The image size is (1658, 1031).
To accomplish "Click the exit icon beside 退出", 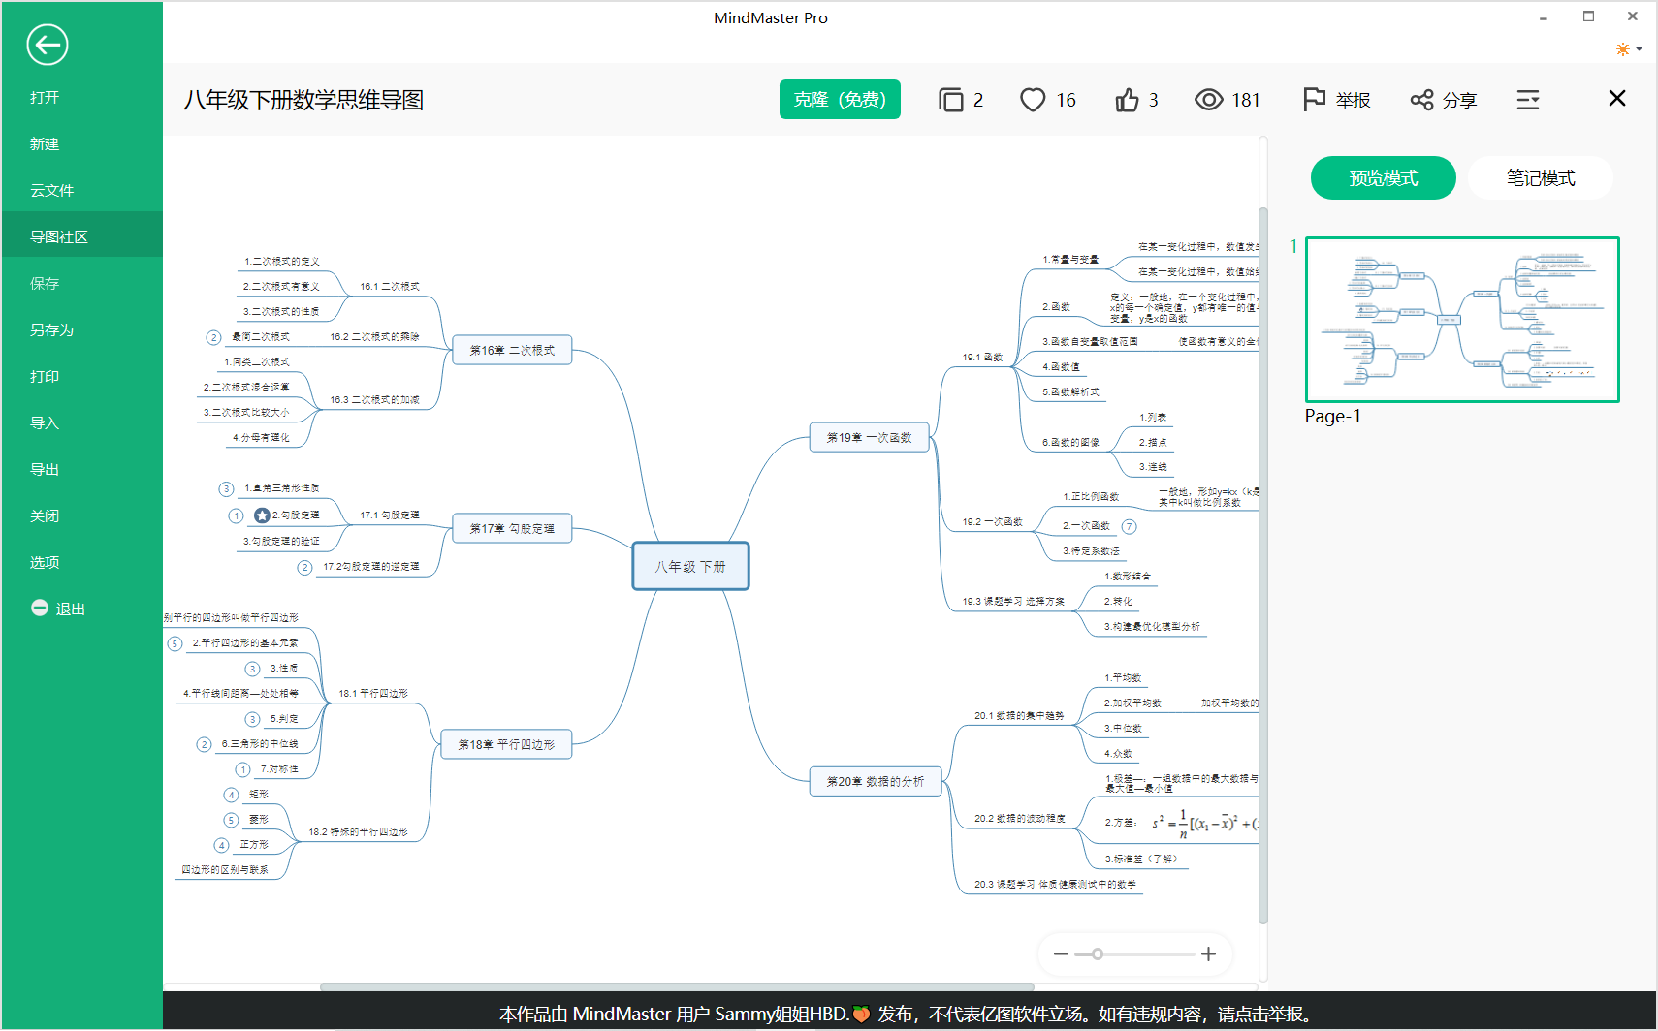I will pyautogui.click(x=40, y=608).
